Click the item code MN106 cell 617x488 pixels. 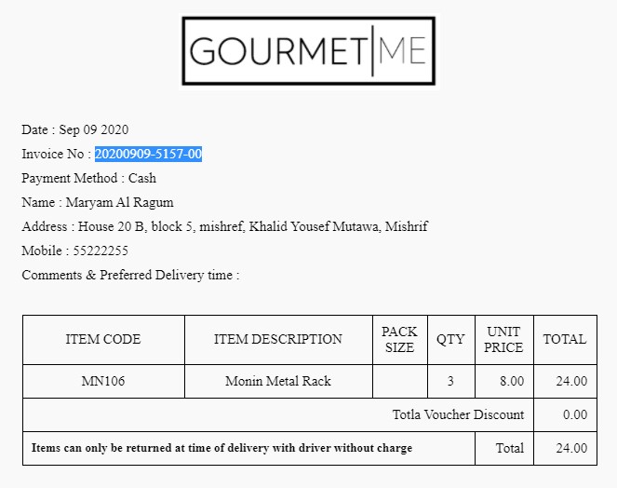pos(103,381)
